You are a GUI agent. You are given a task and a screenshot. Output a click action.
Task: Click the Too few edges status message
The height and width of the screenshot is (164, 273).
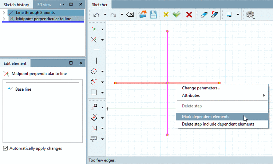102,160
